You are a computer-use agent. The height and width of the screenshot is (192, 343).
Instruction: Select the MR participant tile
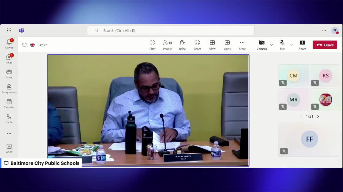293,100
